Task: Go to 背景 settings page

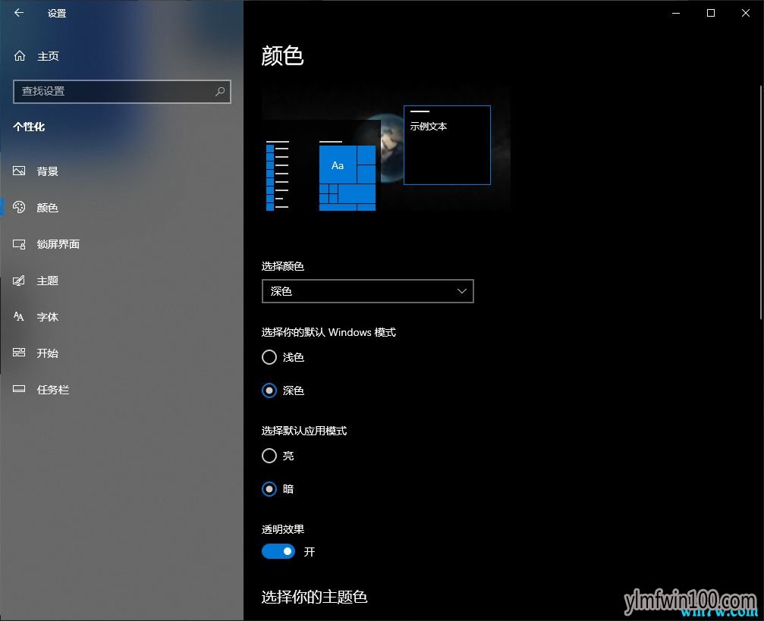Action: 122,171
